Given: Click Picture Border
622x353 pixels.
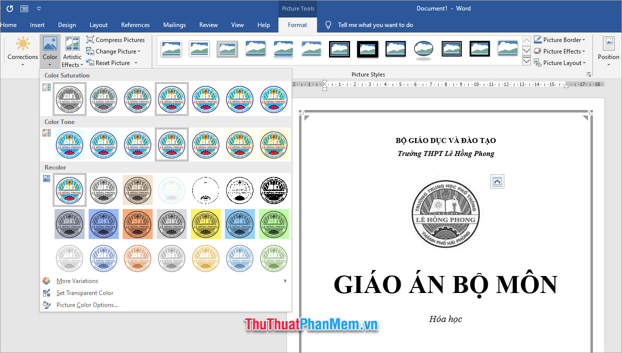Looking at the screenshot, I should pyautogui.click(x=559, y=39).
